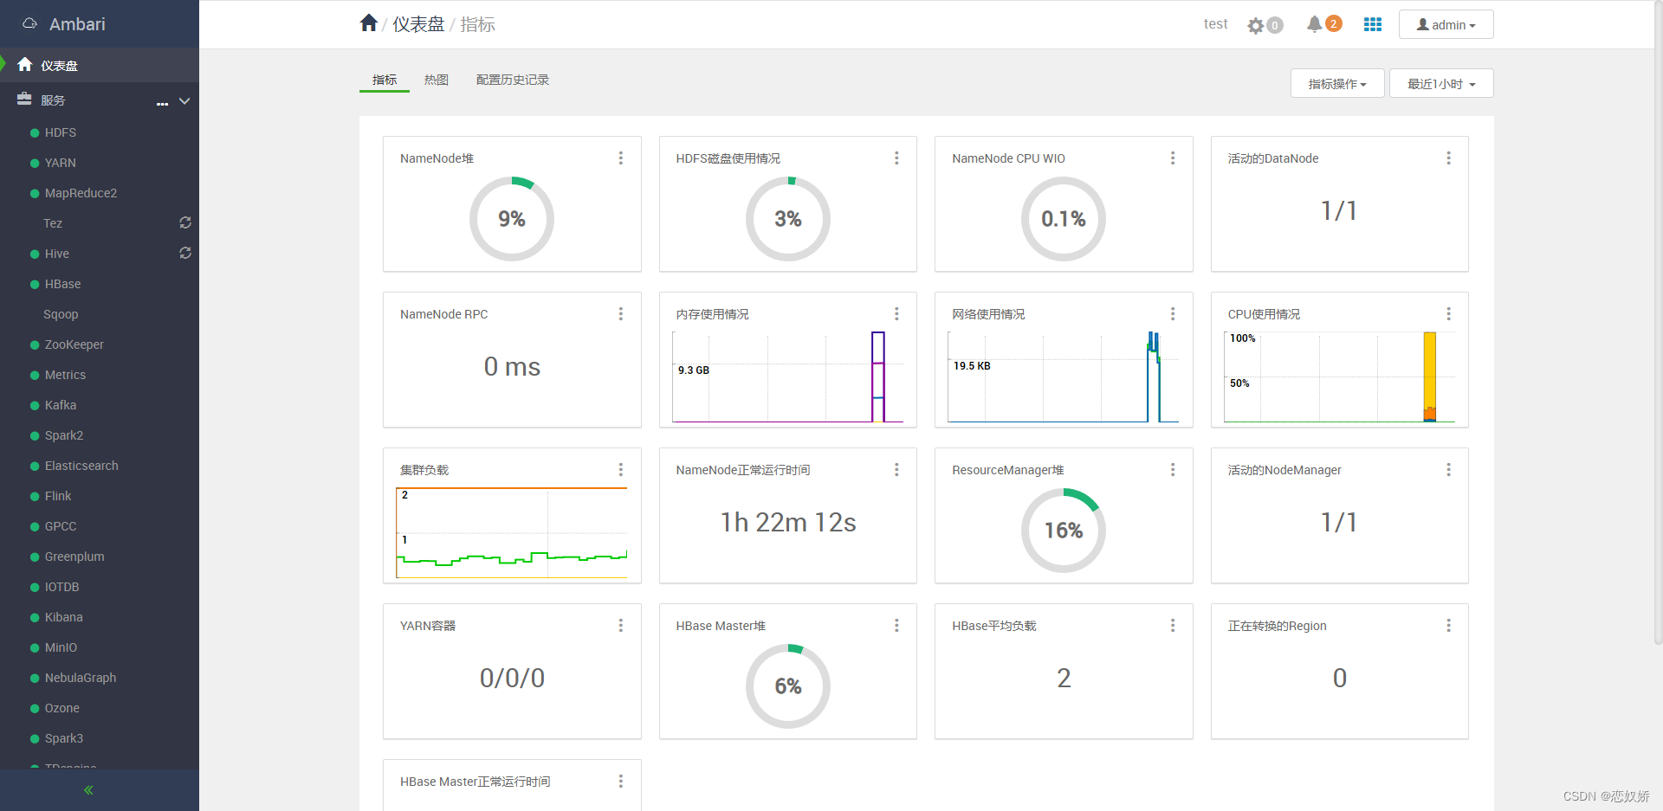This screenshot has height=811, width=1663.
Task: Open the YARN service
Action: click(x=61, y=163)
